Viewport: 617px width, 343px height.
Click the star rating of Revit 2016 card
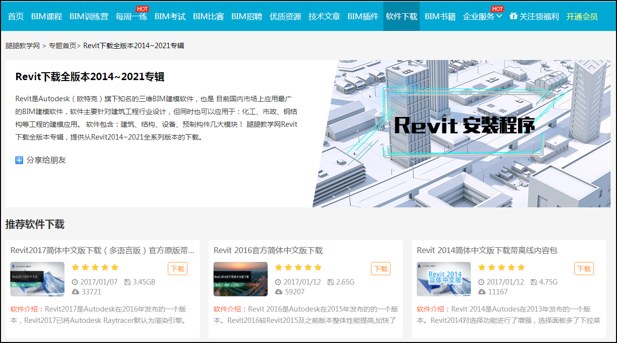pos(299,267)
